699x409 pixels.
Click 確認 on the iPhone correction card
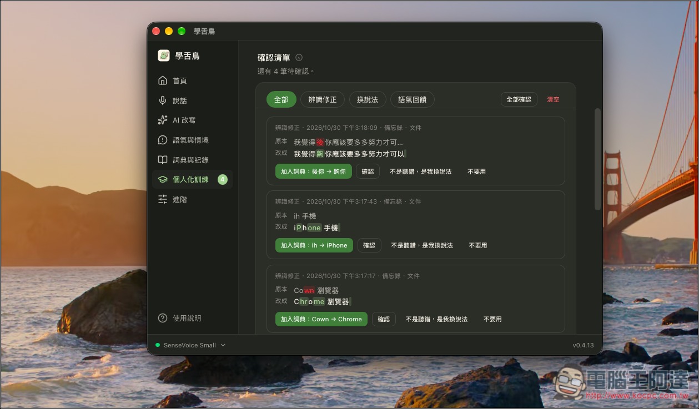click(369, 245)
